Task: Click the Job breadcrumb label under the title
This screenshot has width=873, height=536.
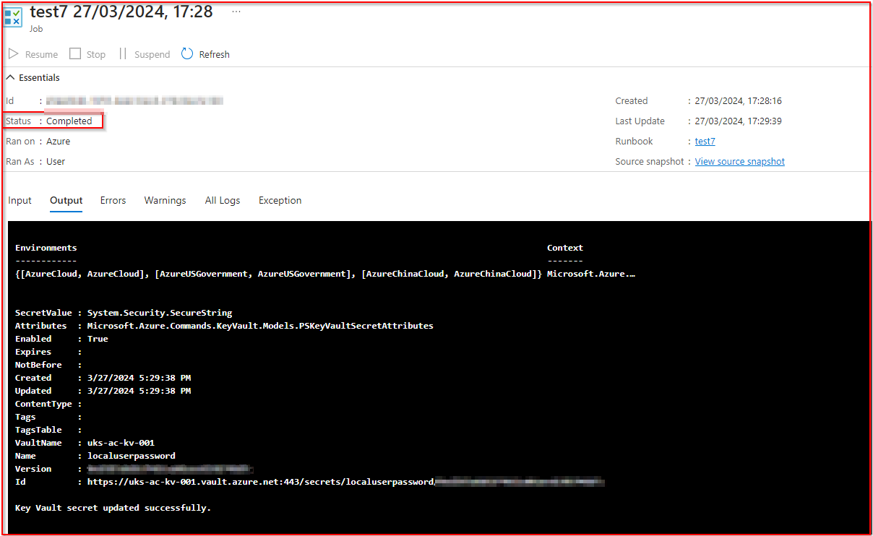Action: (x=36, y=29)
